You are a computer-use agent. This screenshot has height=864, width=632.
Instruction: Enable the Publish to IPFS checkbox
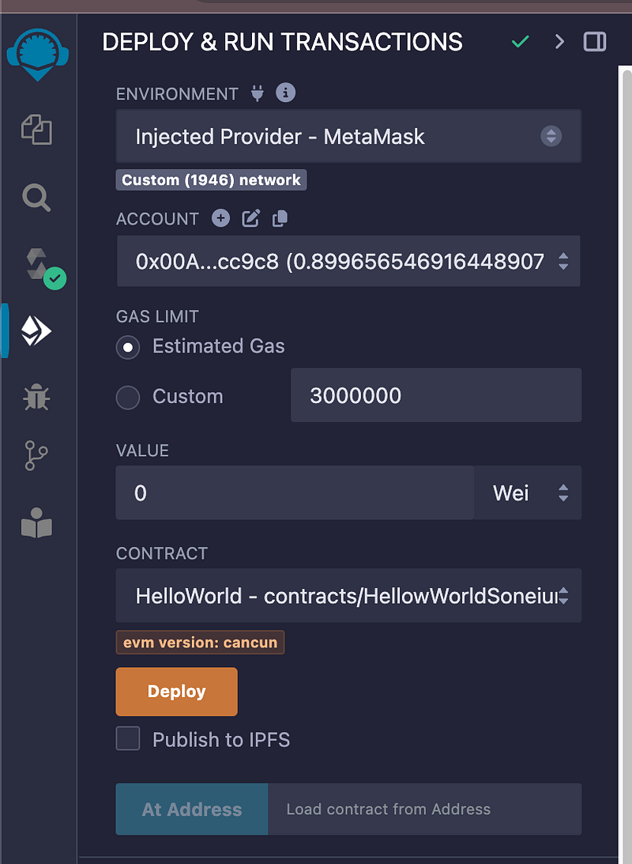128,738
